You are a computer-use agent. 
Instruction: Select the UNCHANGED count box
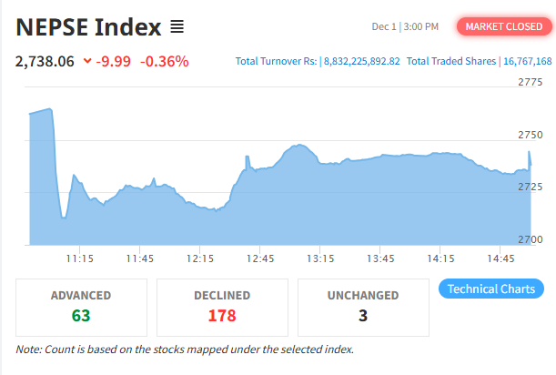coord(363,308)
